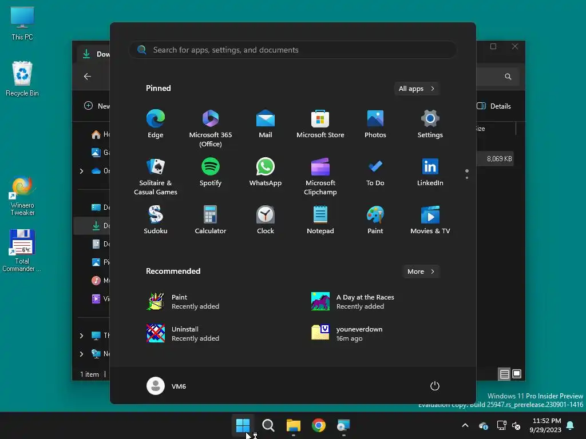Open Settings from pinned apps
This screenshot has width=586, height=439.
pyautogui.click(x=430, y=124)
